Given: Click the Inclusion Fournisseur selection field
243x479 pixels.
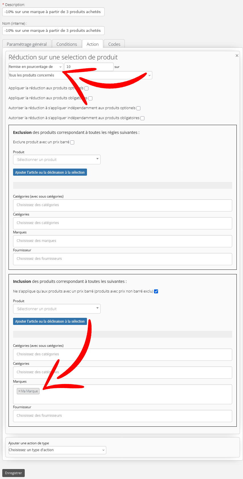Looking at the screenshot, I should click(122, 416).
